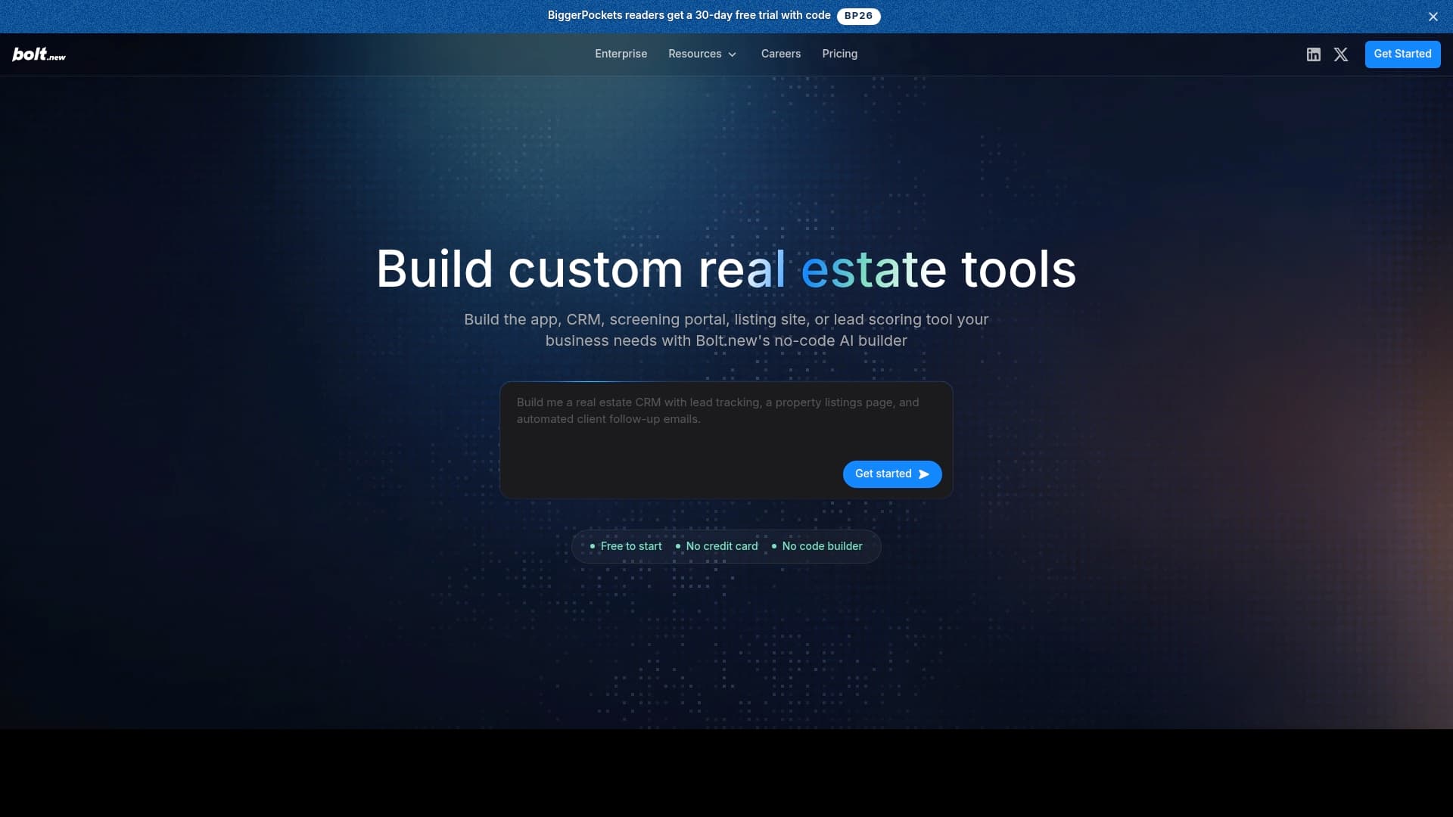Image resolution: width=1453 pixels, height=817 pixels.
Task: Click the BiggerPockets 30-day trial banner text
Action: point(689,15)
